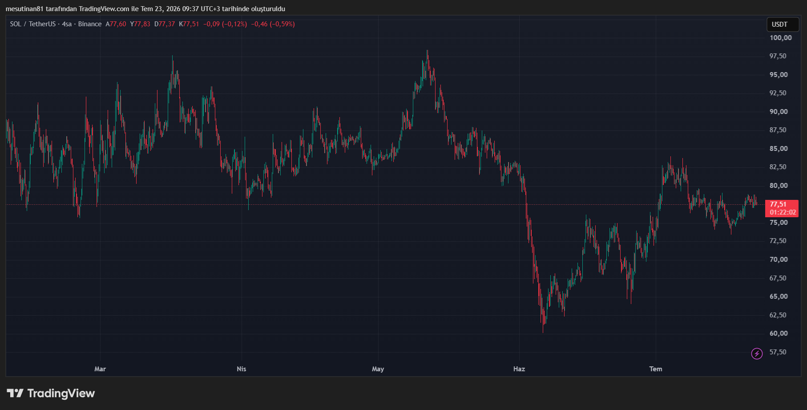The image size is (807, 410).
Task: Click the 60,00 price scale level
Action: point(779,333)
